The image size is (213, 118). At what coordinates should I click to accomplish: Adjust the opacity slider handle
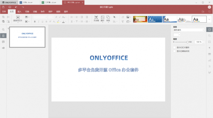tap(187, 42)
